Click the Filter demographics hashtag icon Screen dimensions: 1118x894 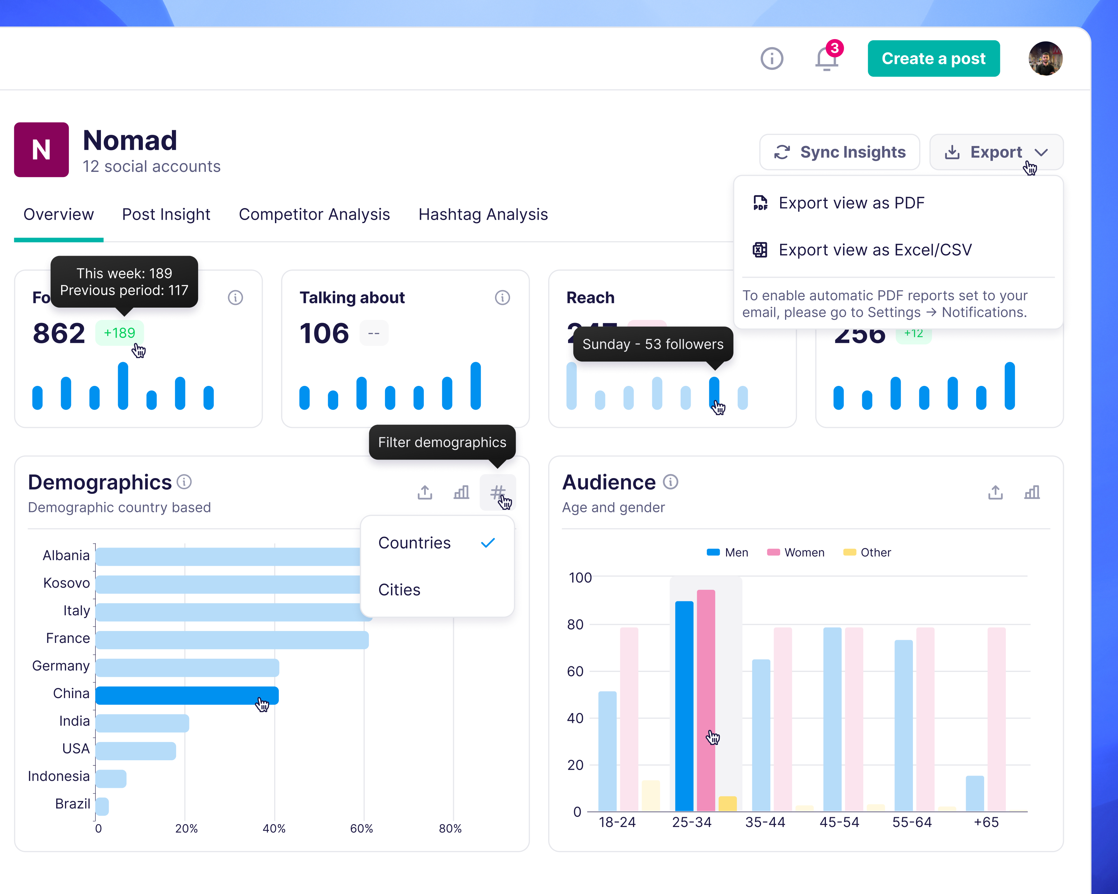click(497, 492)
